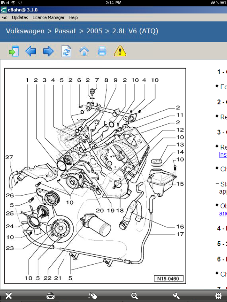Click the engine coolant diagram image
The width and height of the screenshot is (227, 302).
click(x=95, y=176)
